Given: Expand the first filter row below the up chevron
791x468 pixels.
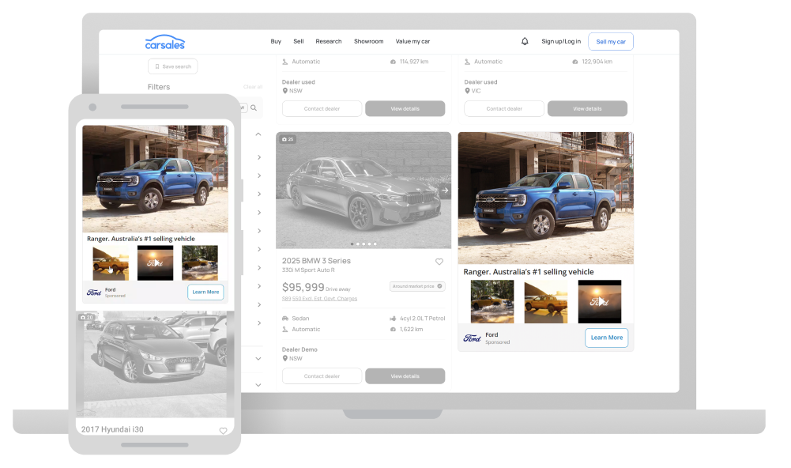Looking at the screenshot, I should [x=259, y=157].
